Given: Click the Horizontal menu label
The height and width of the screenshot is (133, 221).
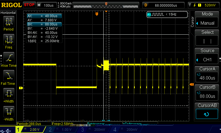Looking at the screenshot, I should 8,13.
